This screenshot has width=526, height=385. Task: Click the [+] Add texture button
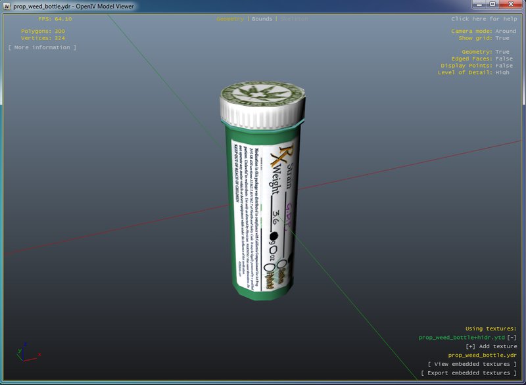tap(491, 346)
